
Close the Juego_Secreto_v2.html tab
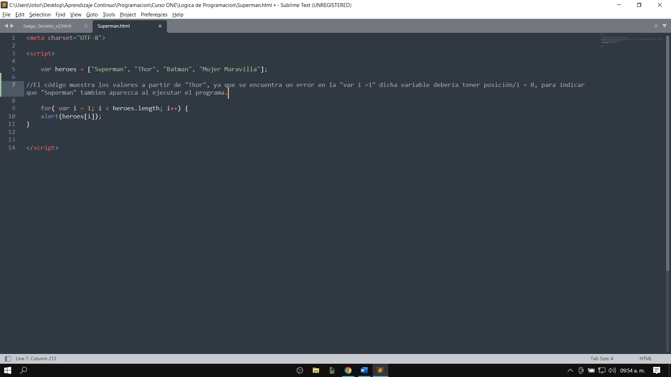click(86, 26)
